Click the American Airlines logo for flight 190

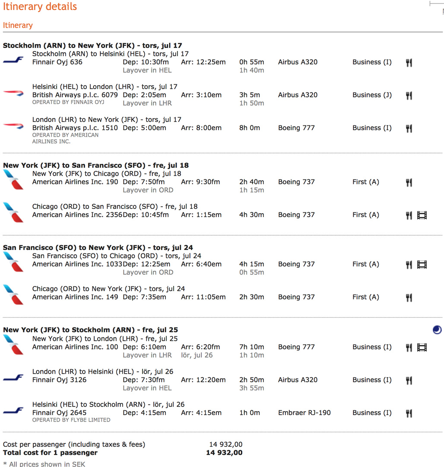tap(13, 179)
